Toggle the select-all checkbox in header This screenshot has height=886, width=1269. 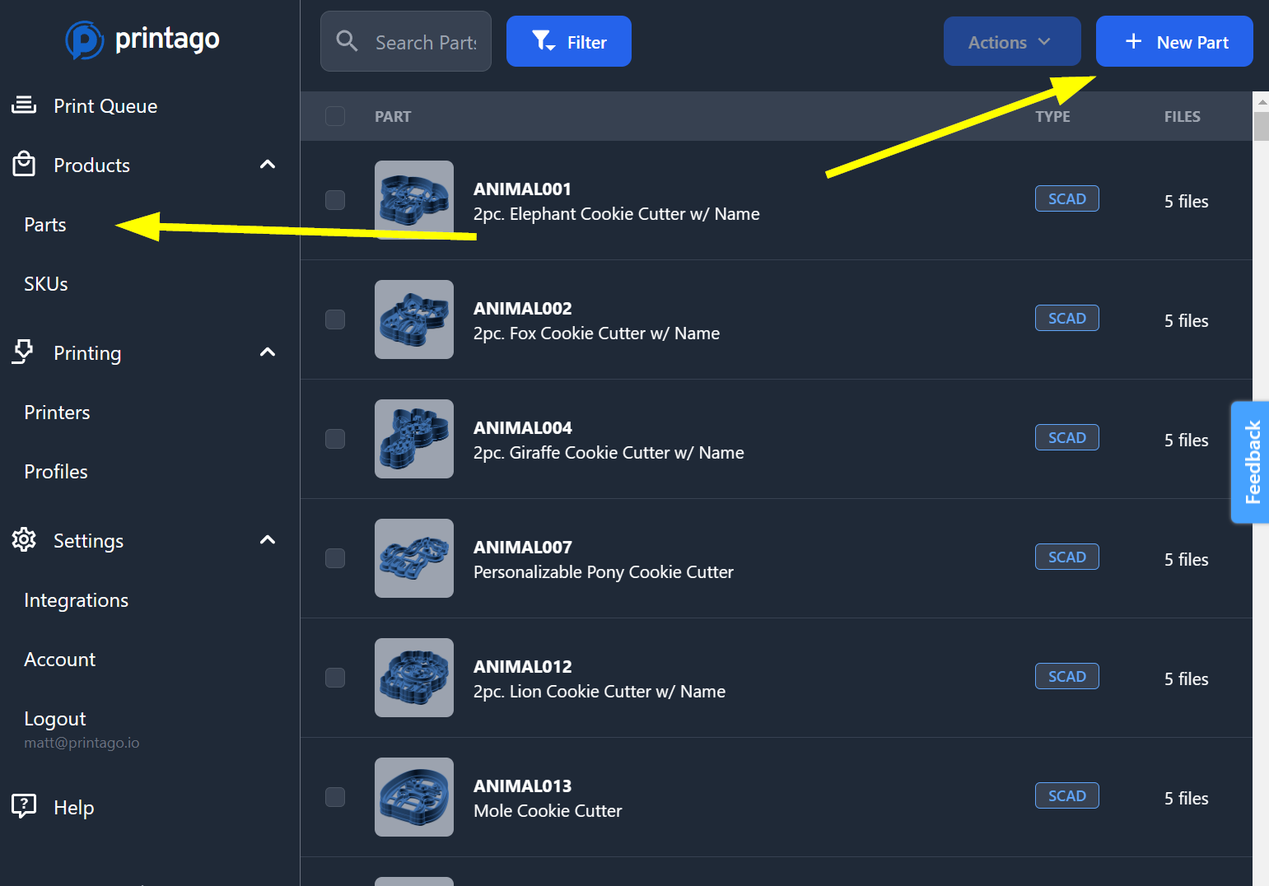[335, 116]
